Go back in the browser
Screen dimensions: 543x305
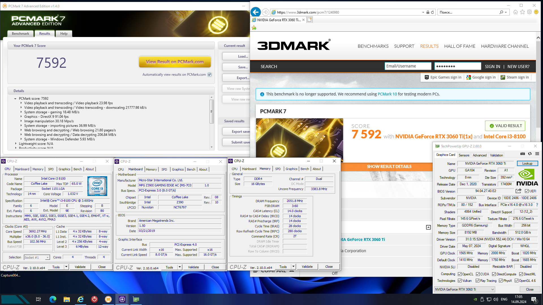[x=256, y=12]
